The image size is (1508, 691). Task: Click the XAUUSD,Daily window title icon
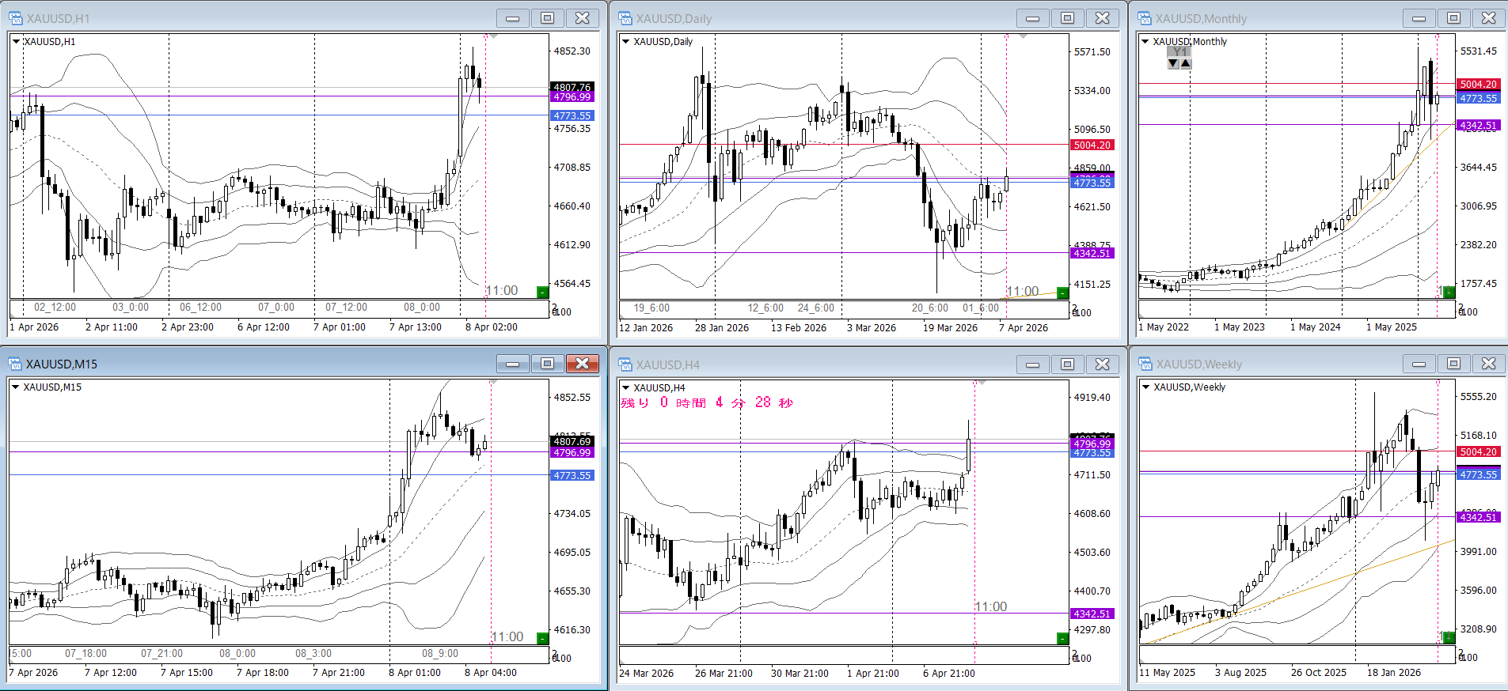(x=625, y=18)
